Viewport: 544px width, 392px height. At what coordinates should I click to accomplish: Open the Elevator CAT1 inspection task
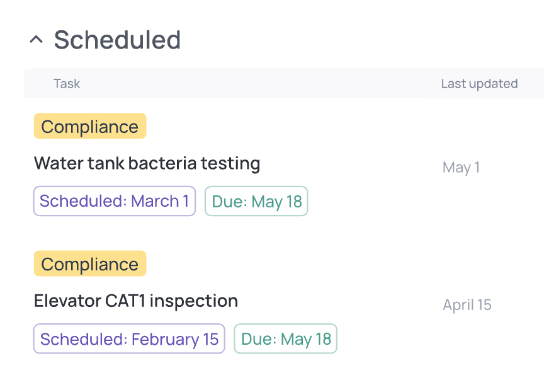click(x=136, y=301)
